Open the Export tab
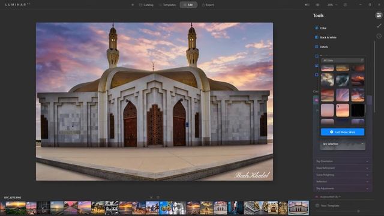 coord(208,5)
